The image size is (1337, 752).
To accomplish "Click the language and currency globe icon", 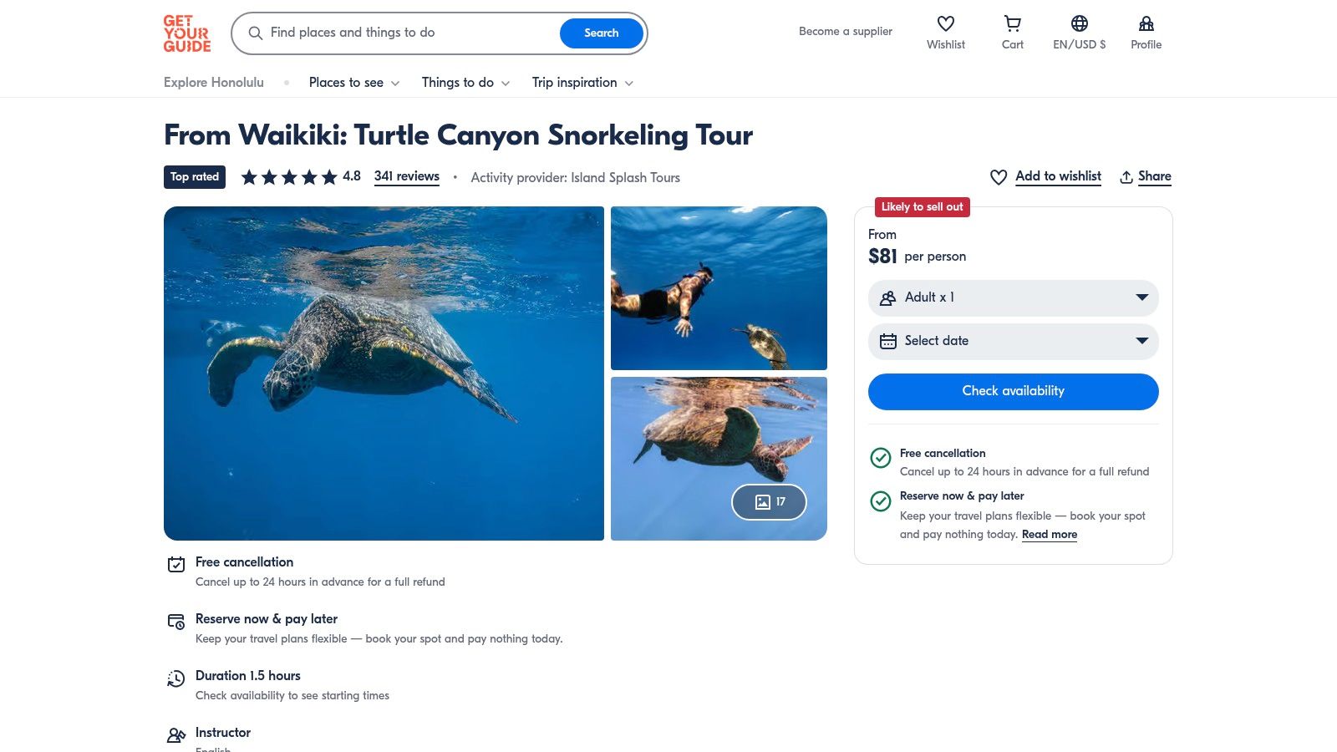I will pos(1079,24).
